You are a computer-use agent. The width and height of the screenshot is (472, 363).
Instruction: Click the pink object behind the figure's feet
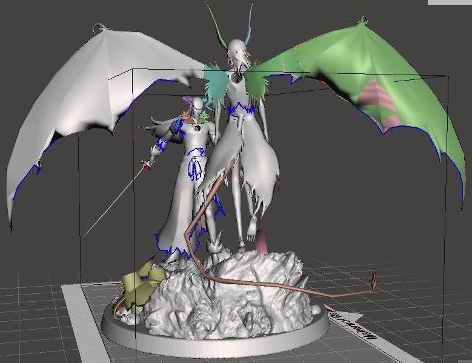pos(262,242)
